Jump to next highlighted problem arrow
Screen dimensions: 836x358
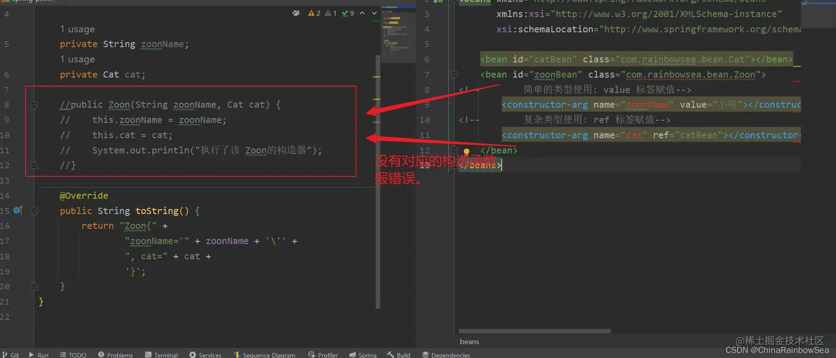point(374,13)
